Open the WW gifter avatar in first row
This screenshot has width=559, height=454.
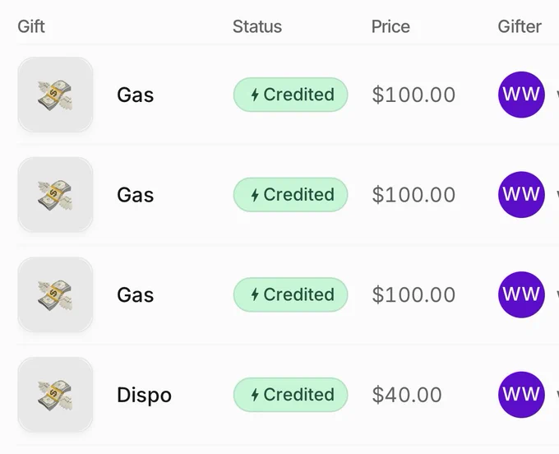(x=521, y=95)
